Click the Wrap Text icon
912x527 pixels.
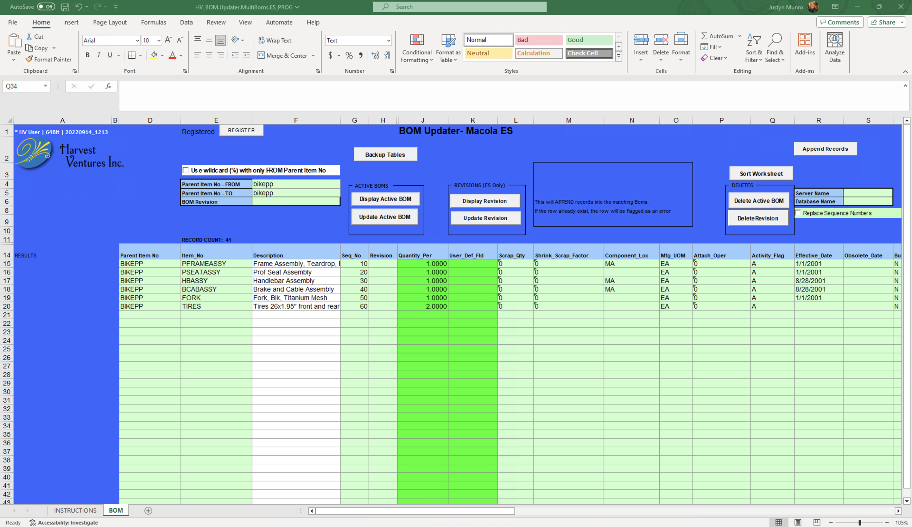point(261,40)
